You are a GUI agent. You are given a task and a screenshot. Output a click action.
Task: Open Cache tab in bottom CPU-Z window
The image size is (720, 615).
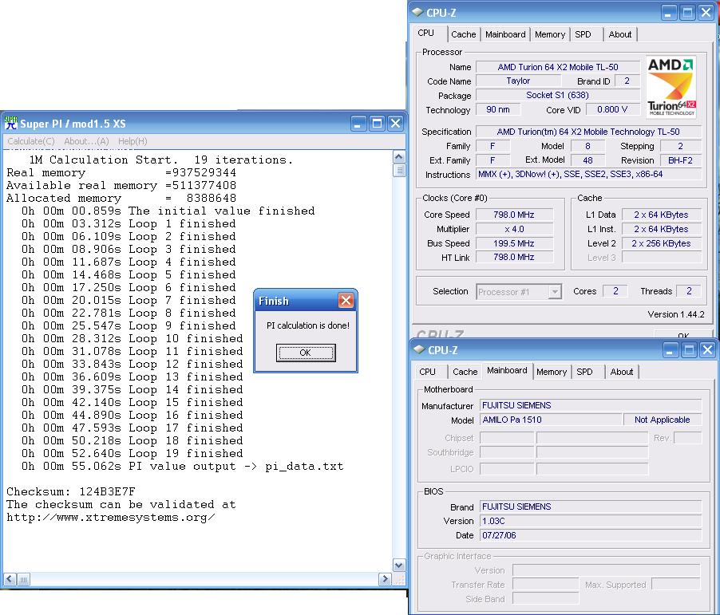point(465,372)
